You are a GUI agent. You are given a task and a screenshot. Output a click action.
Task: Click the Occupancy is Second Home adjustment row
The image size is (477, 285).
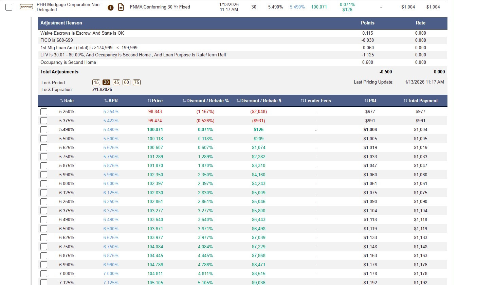coord(243,62)
